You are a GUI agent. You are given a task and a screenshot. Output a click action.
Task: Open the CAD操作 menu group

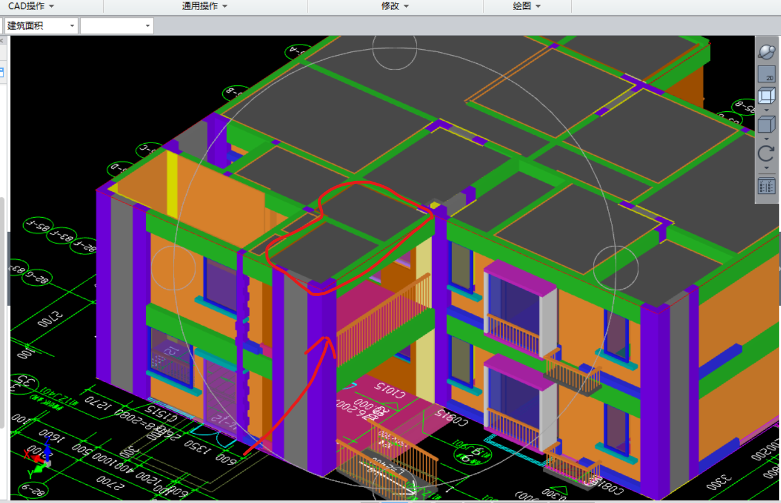(31, 6)
